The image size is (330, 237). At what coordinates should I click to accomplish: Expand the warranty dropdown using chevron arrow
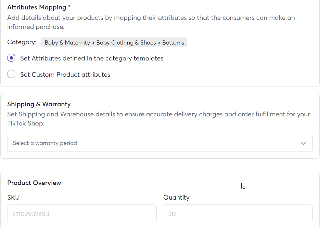click(304, 143)
